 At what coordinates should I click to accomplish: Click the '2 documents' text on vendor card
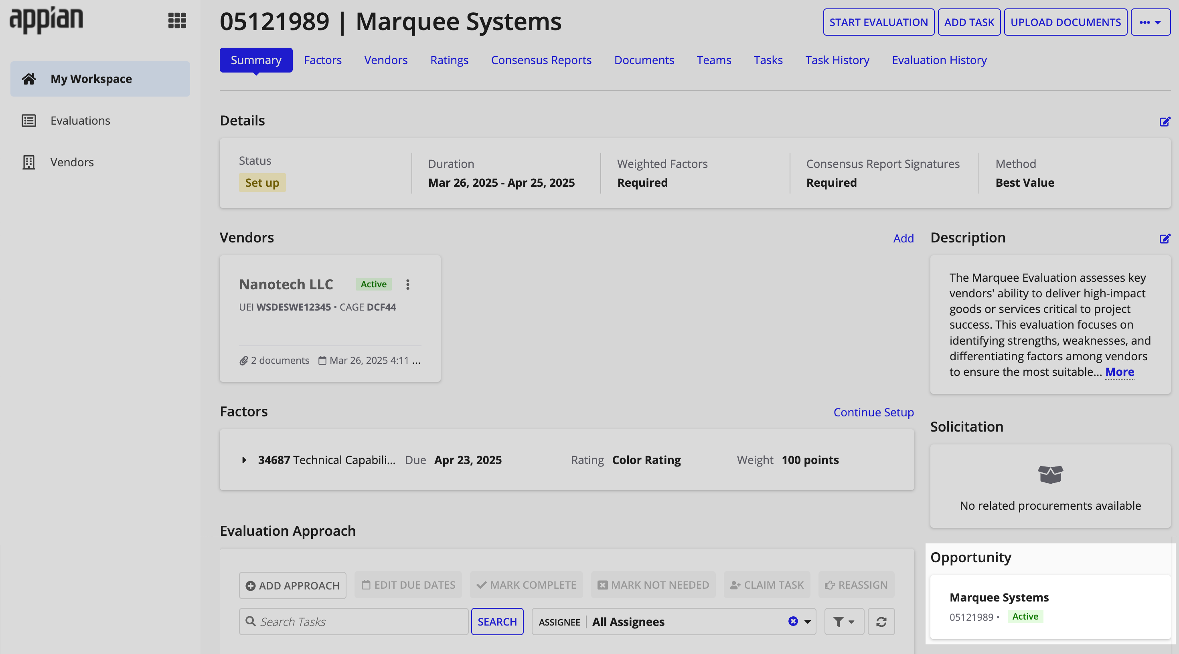pyautogui.click(x=280, y=360)
